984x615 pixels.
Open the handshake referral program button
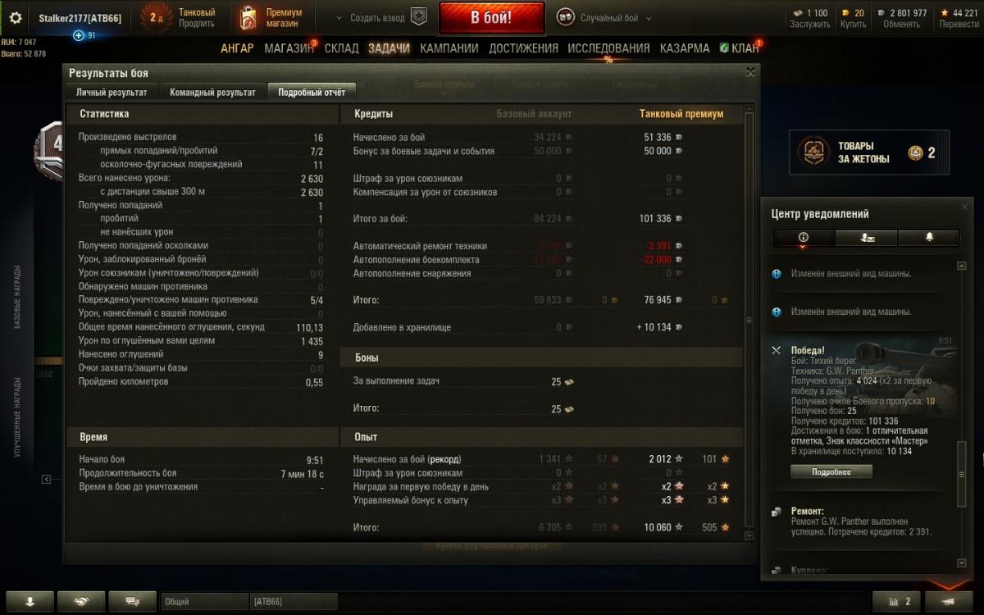pos(81,601)
